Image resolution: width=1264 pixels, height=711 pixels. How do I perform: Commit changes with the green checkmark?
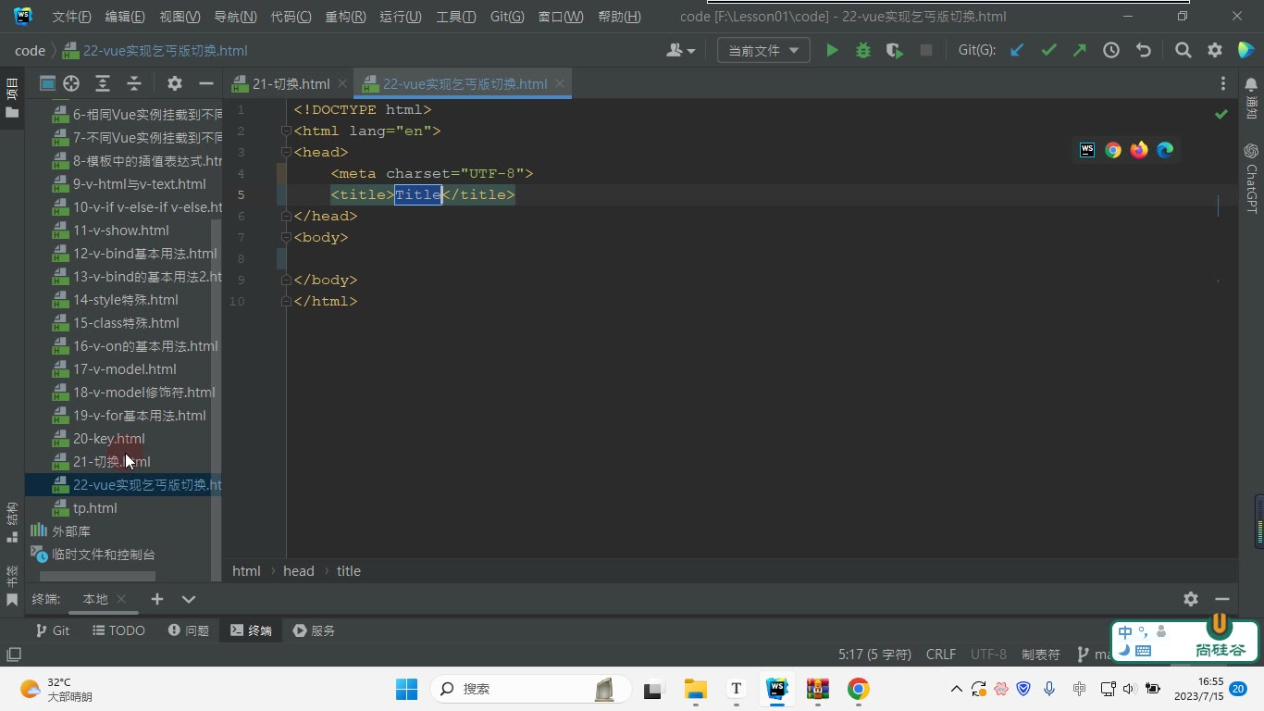pyautogui.click(x=1048, y=51)
